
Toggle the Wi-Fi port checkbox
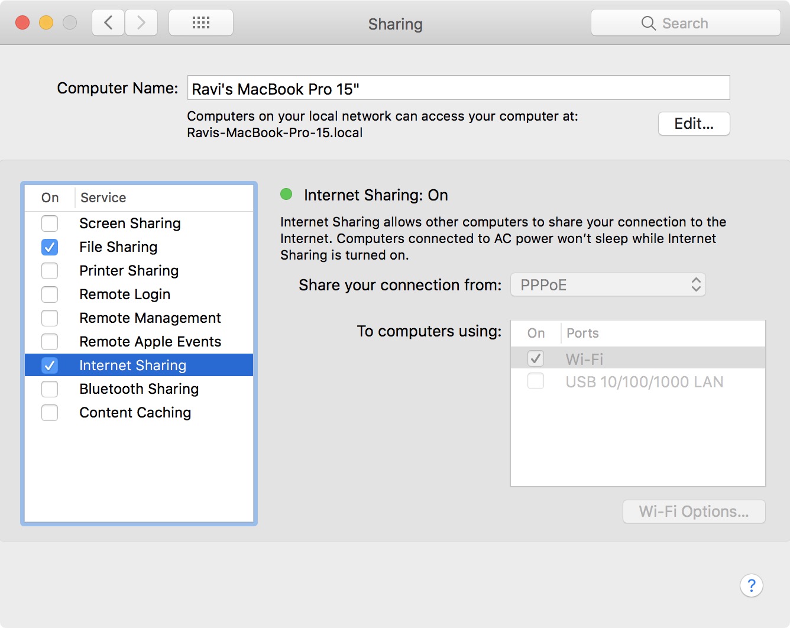tap(536, 358)
